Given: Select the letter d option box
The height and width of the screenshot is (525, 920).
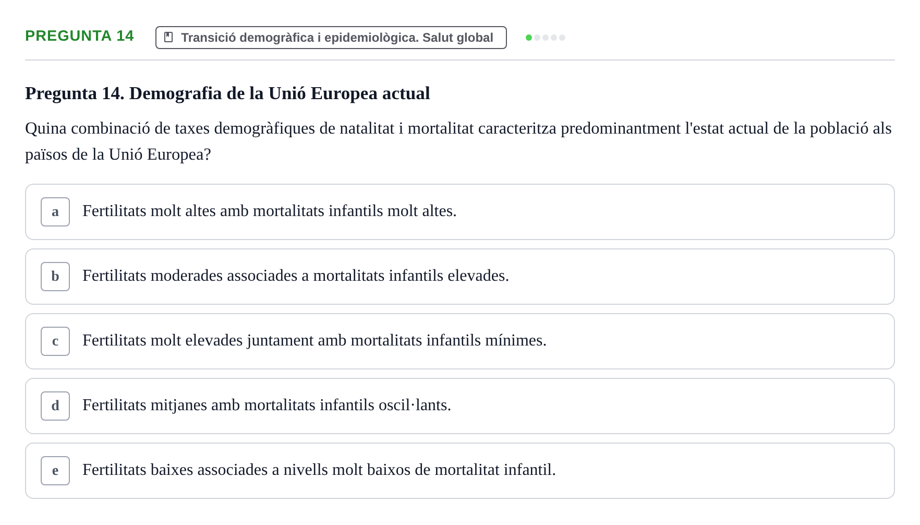Looking at the screenshot, I should [x=55, y=406].
